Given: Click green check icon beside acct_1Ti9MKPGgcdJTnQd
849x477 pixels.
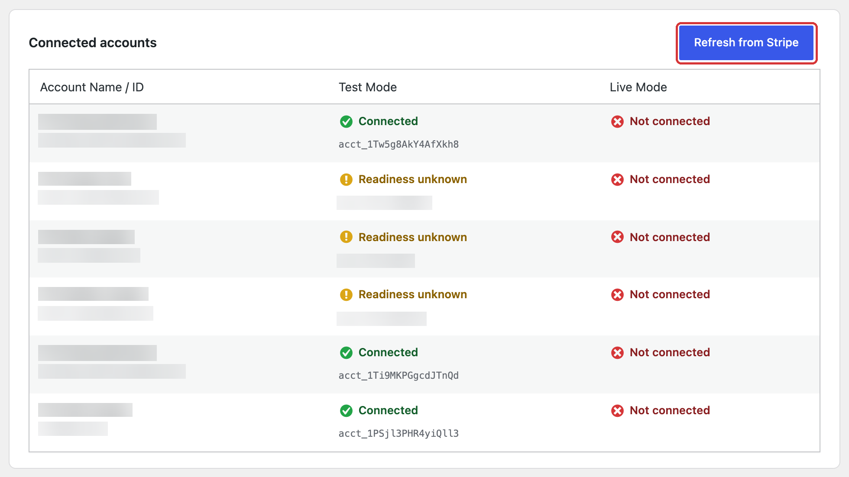Looking at the screenshot, I should click(x=346, y=353).
